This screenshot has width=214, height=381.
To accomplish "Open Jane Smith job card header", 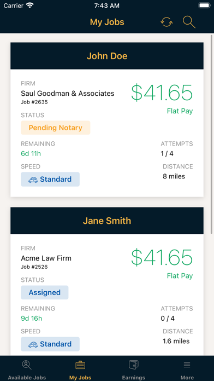I will [107, 221].
